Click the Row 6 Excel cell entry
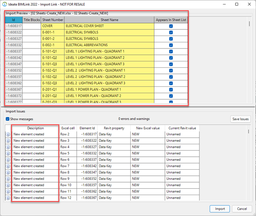Image resolution: width=256 pixels, height=216 pixels. 68,160
